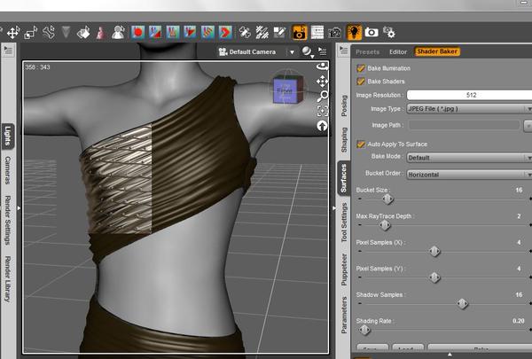Click the Load button

tap(408, 348)
